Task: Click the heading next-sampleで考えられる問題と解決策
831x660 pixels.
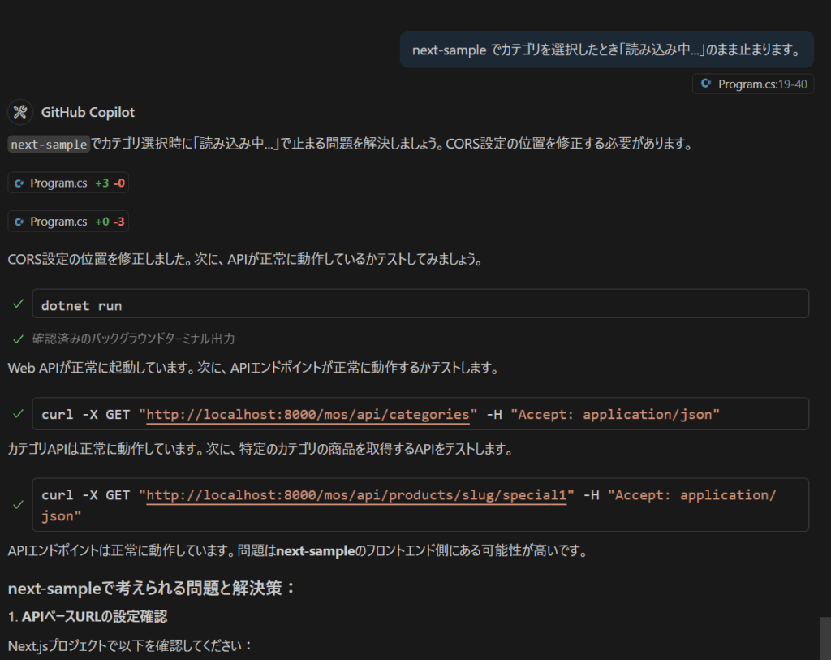Action: 152,589
